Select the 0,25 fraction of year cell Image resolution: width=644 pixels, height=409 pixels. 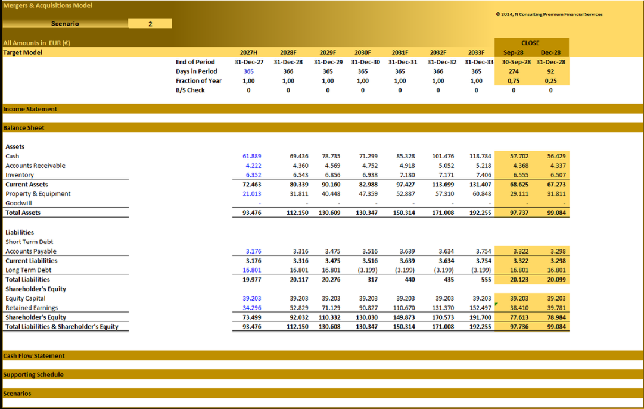[x=551, y=81]
